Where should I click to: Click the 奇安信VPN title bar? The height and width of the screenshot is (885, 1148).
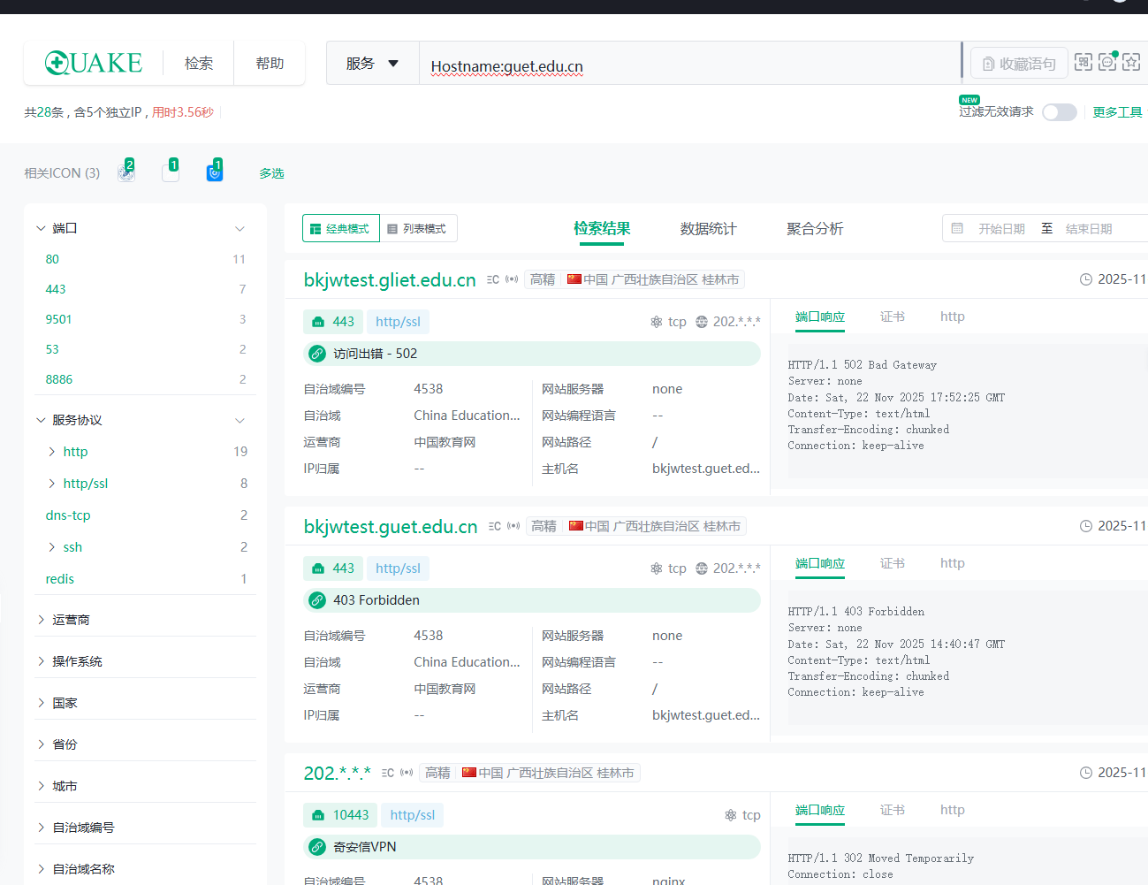coord(531,847)
